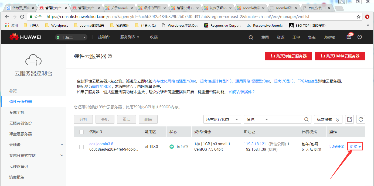
Task: Open the 服务列表 menu
Action: coord(130,37)
